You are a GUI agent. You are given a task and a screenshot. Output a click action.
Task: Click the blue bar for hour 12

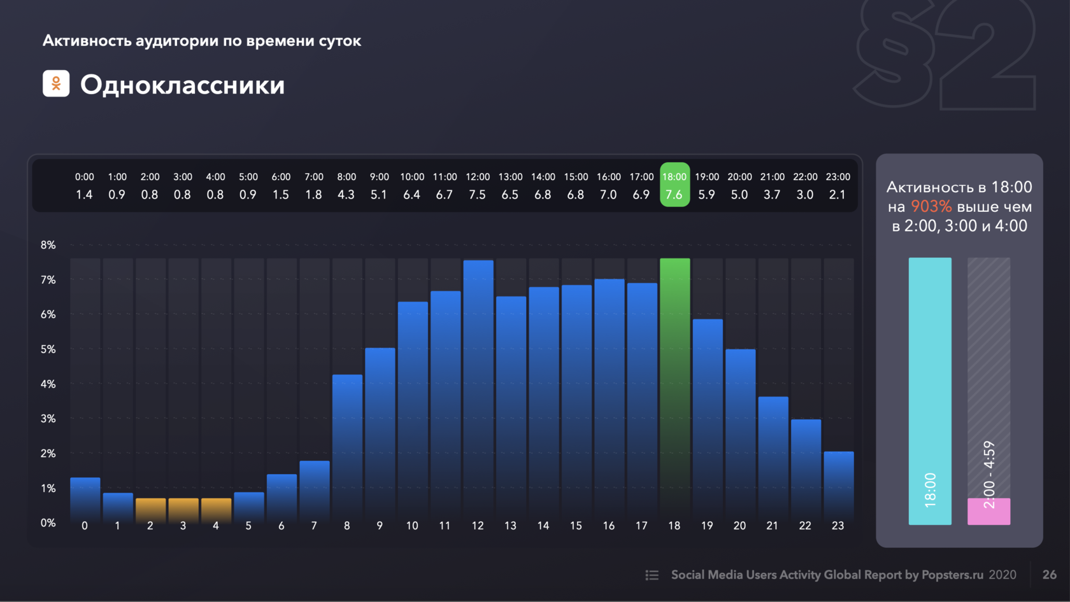(x=478, y=391)
